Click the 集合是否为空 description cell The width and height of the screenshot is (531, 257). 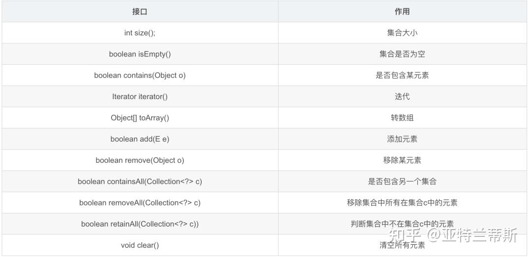402,54
